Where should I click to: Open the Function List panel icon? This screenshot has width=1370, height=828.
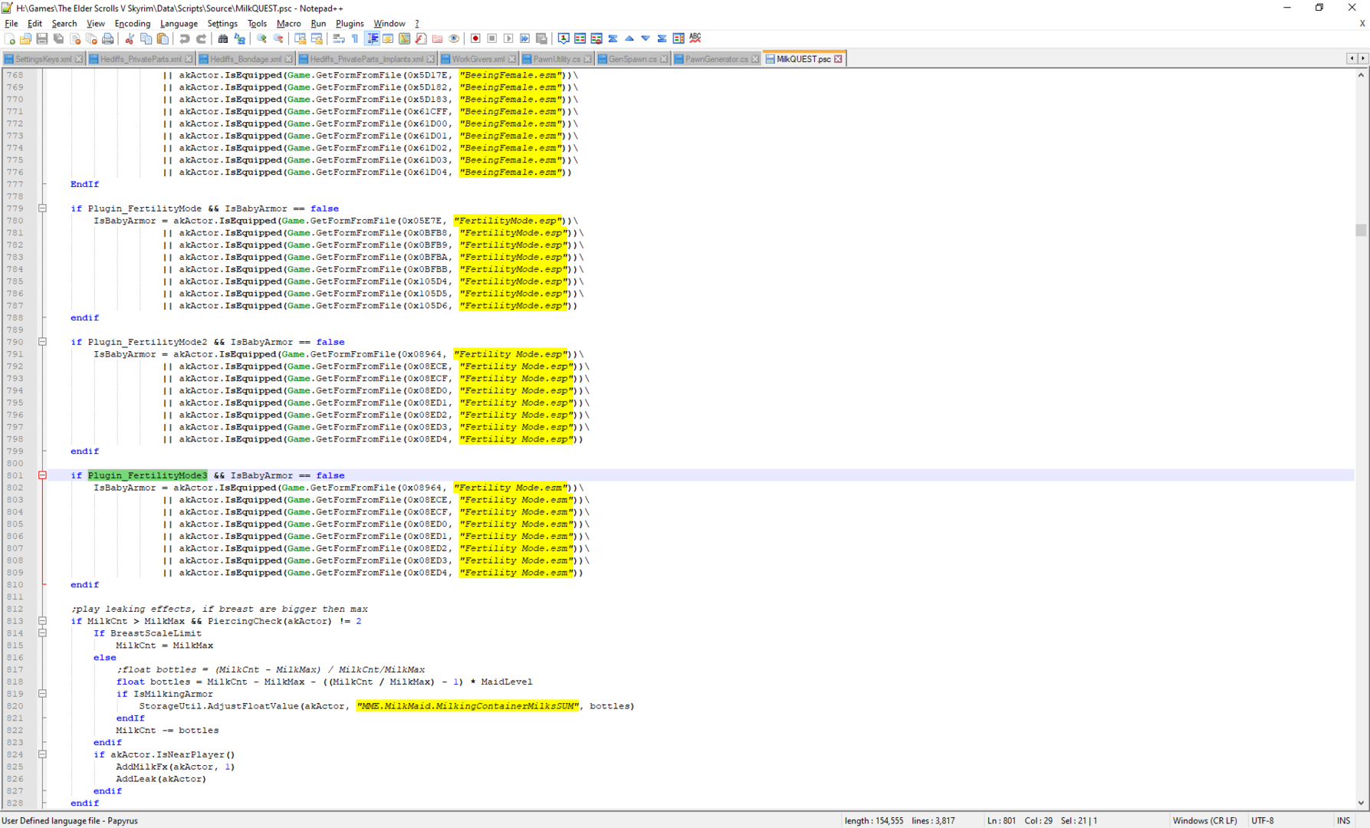tap(421, 38)
